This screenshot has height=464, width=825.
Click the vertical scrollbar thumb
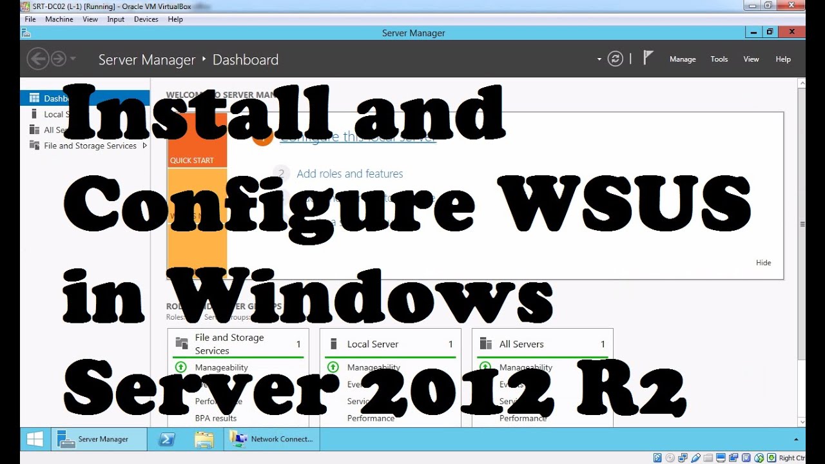pyautogui.click(x=802, y=224)
